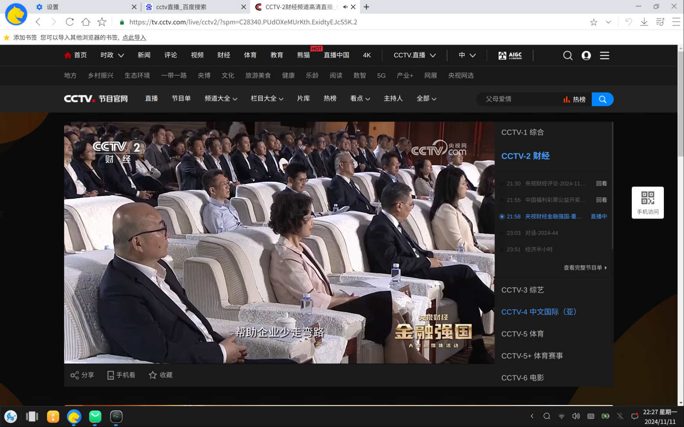
Task: Open 首页 home nav item
Action: tap(75, 55)
